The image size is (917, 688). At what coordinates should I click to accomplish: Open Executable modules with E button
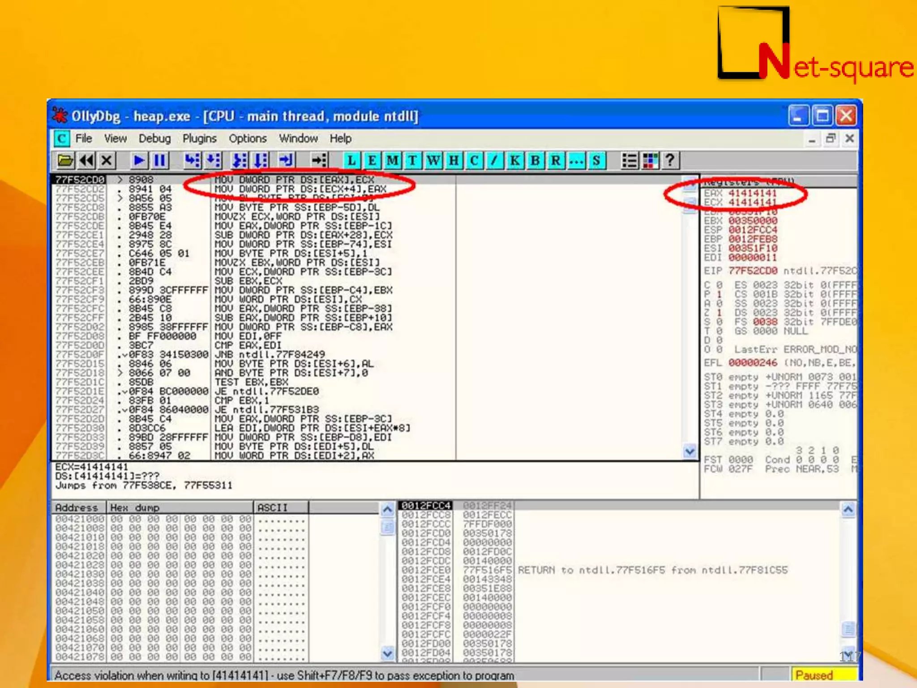pyautogui.click(x=372, y=160)
